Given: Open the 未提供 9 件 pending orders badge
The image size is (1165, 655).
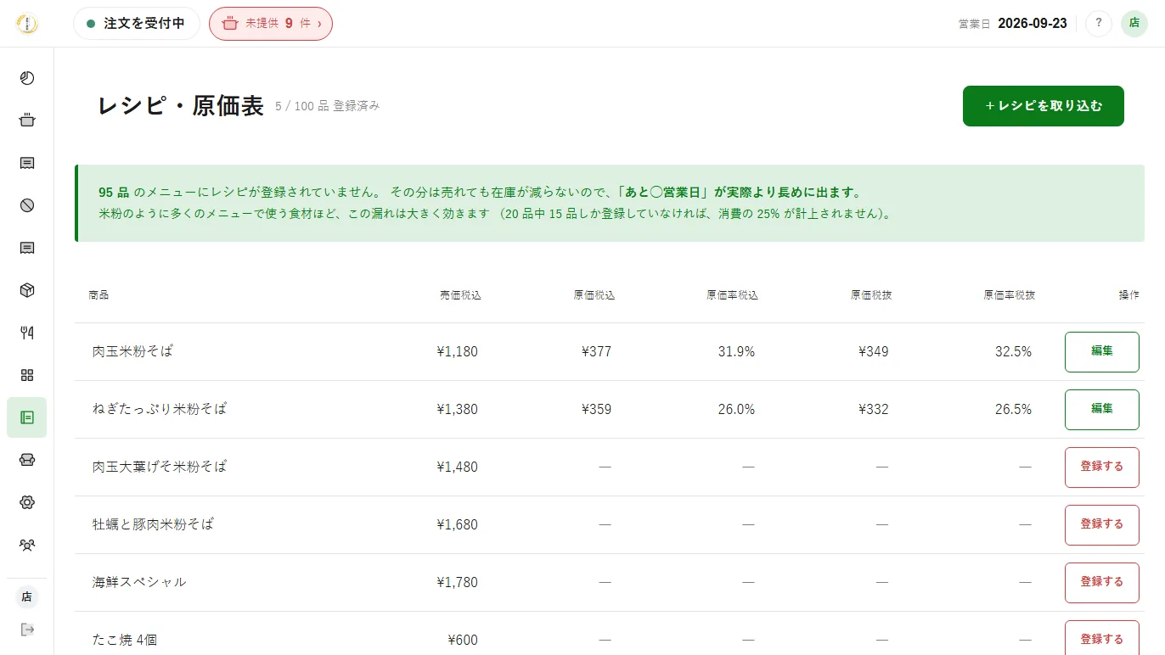Looking at the screenshot, I should [271, 24].
